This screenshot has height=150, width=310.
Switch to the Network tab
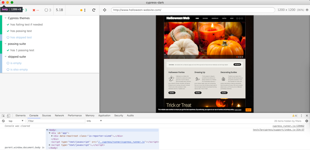[59, 116]
